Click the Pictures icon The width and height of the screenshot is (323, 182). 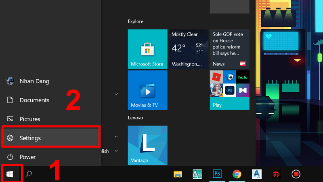(10, 119)
